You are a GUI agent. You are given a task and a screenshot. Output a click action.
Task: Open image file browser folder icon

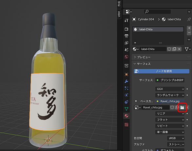182,108
